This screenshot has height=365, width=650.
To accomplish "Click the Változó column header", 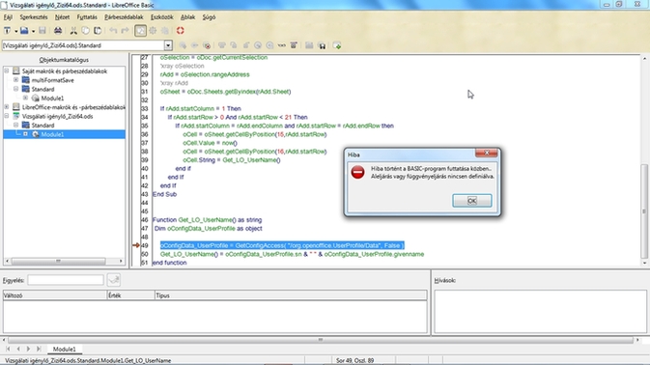I will (x=55, y=295).
